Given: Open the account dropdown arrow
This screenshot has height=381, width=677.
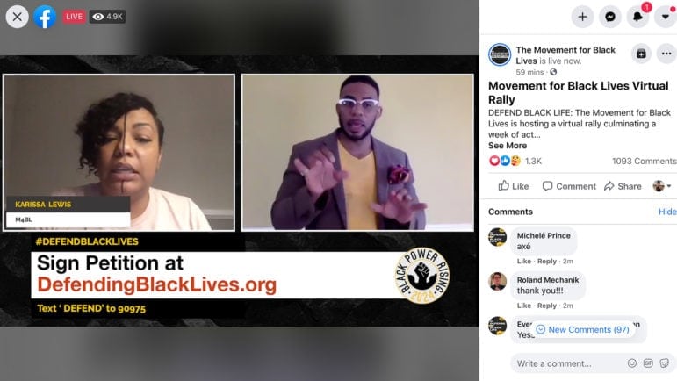Looking at the screenshot, I should tap(666, 17).
